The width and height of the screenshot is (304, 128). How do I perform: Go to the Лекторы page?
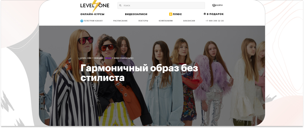coord(143,21)
